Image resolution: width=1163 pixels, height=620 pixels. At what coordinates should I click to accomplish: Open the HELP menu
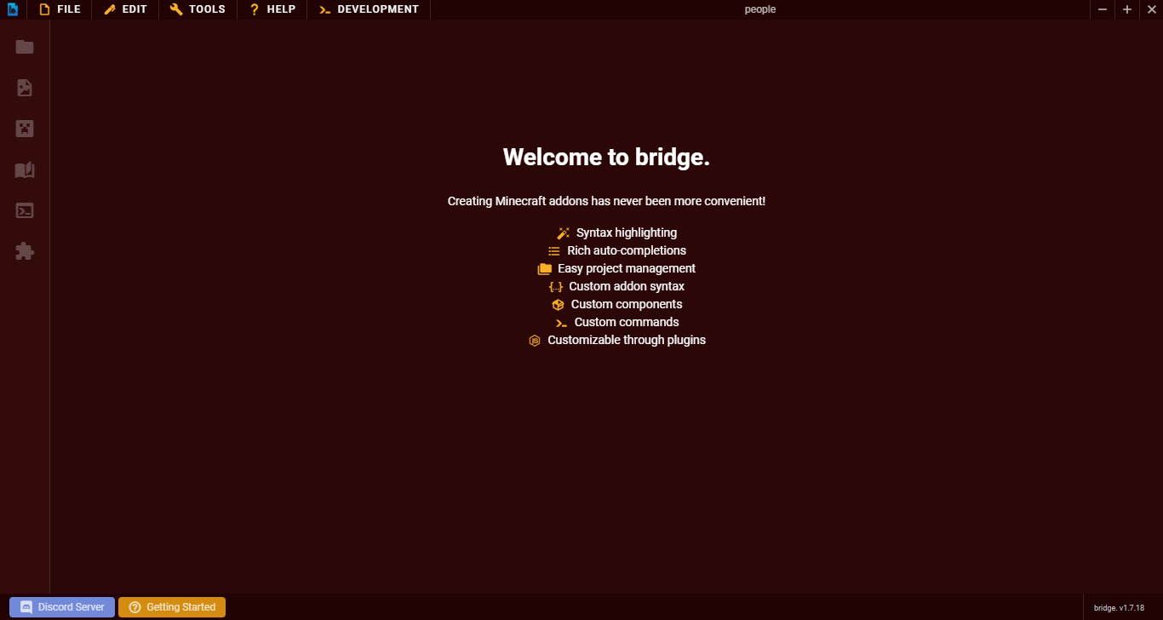pos(272,9)
